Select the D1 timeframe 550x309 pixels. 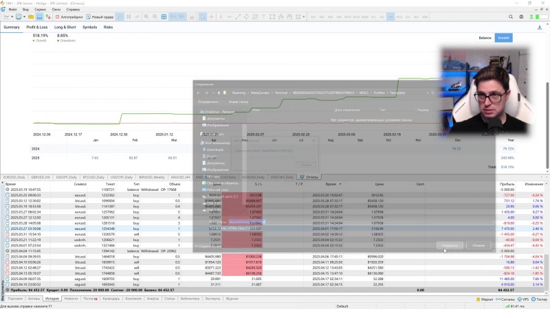coord(408,16)
